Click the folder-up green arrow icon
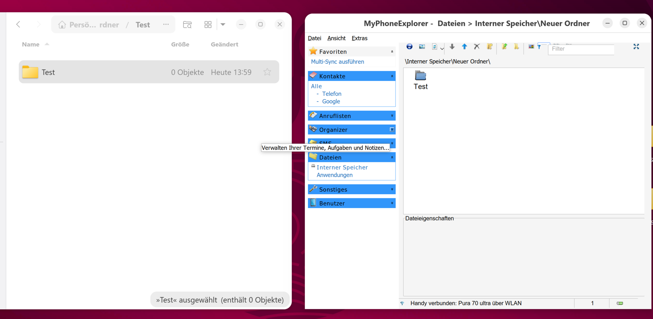Viewport: 653px width, 319px height. tap(504, 47)
